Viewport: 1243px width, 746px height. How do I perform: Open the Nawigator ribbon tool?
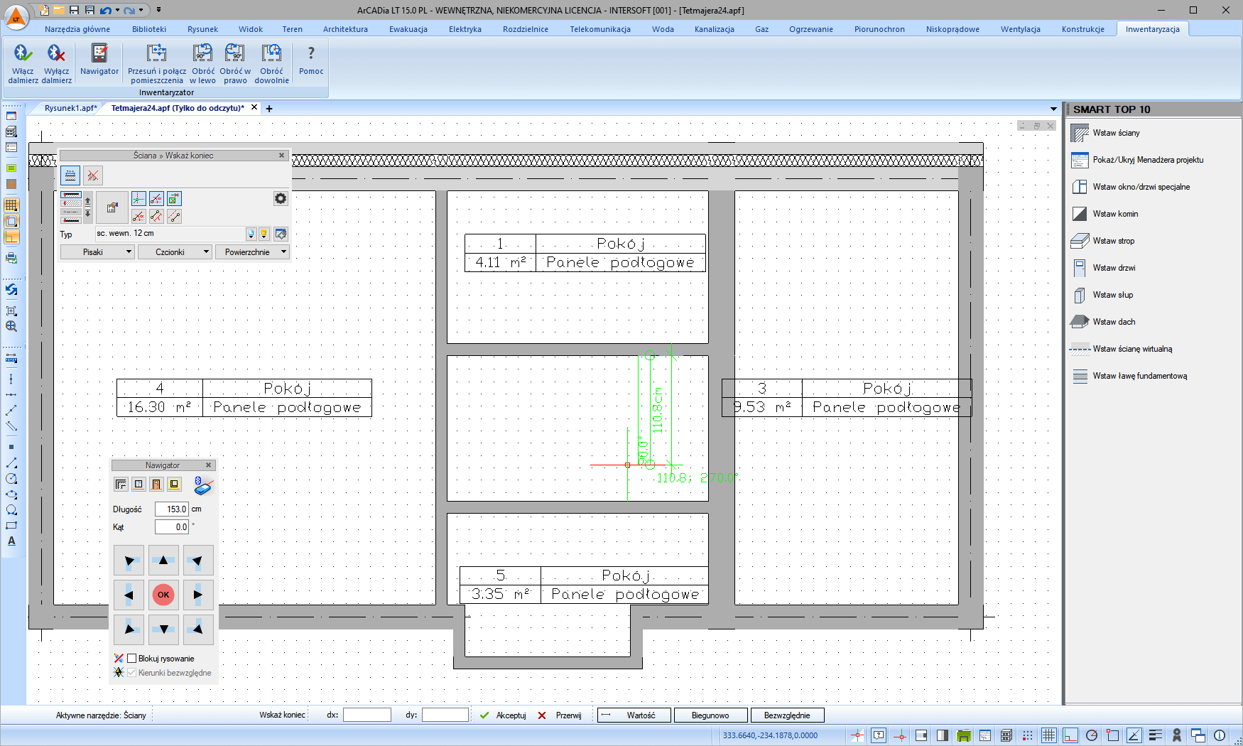(99, 60)
